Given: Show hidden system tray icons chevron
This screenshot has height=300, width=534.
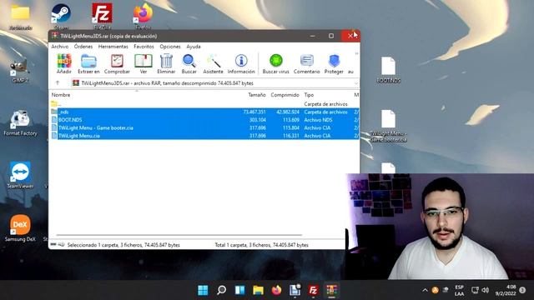Looking at the screenshot, I should coord(425,290).
